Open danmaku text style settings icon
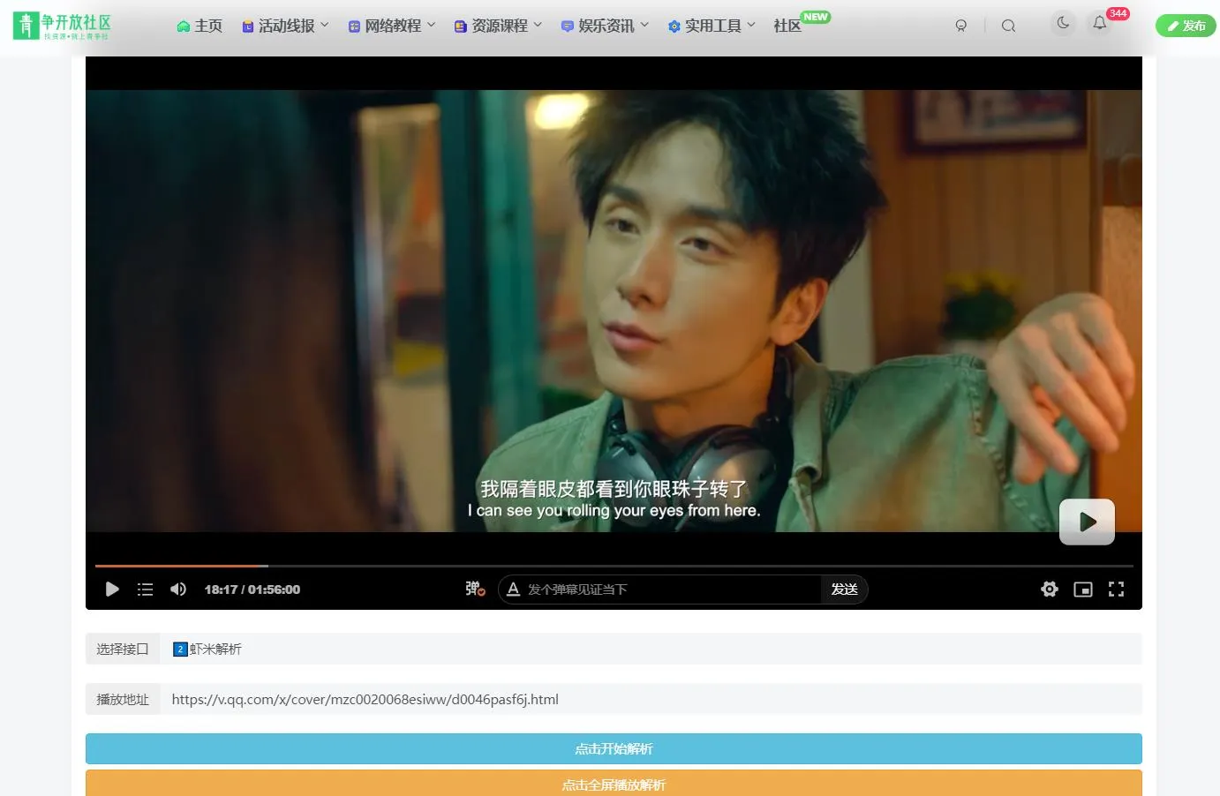 513,589
